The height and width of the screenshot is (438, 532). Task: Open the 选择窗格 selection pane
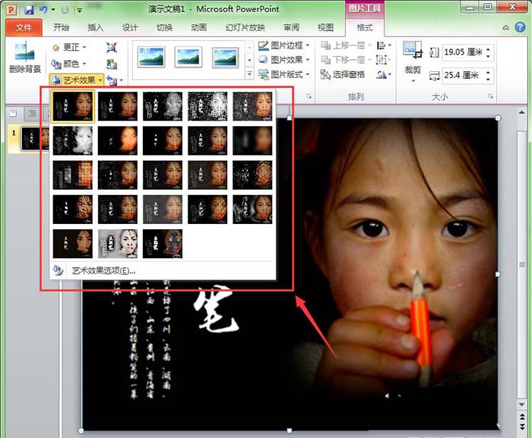[x=343, y=74]
